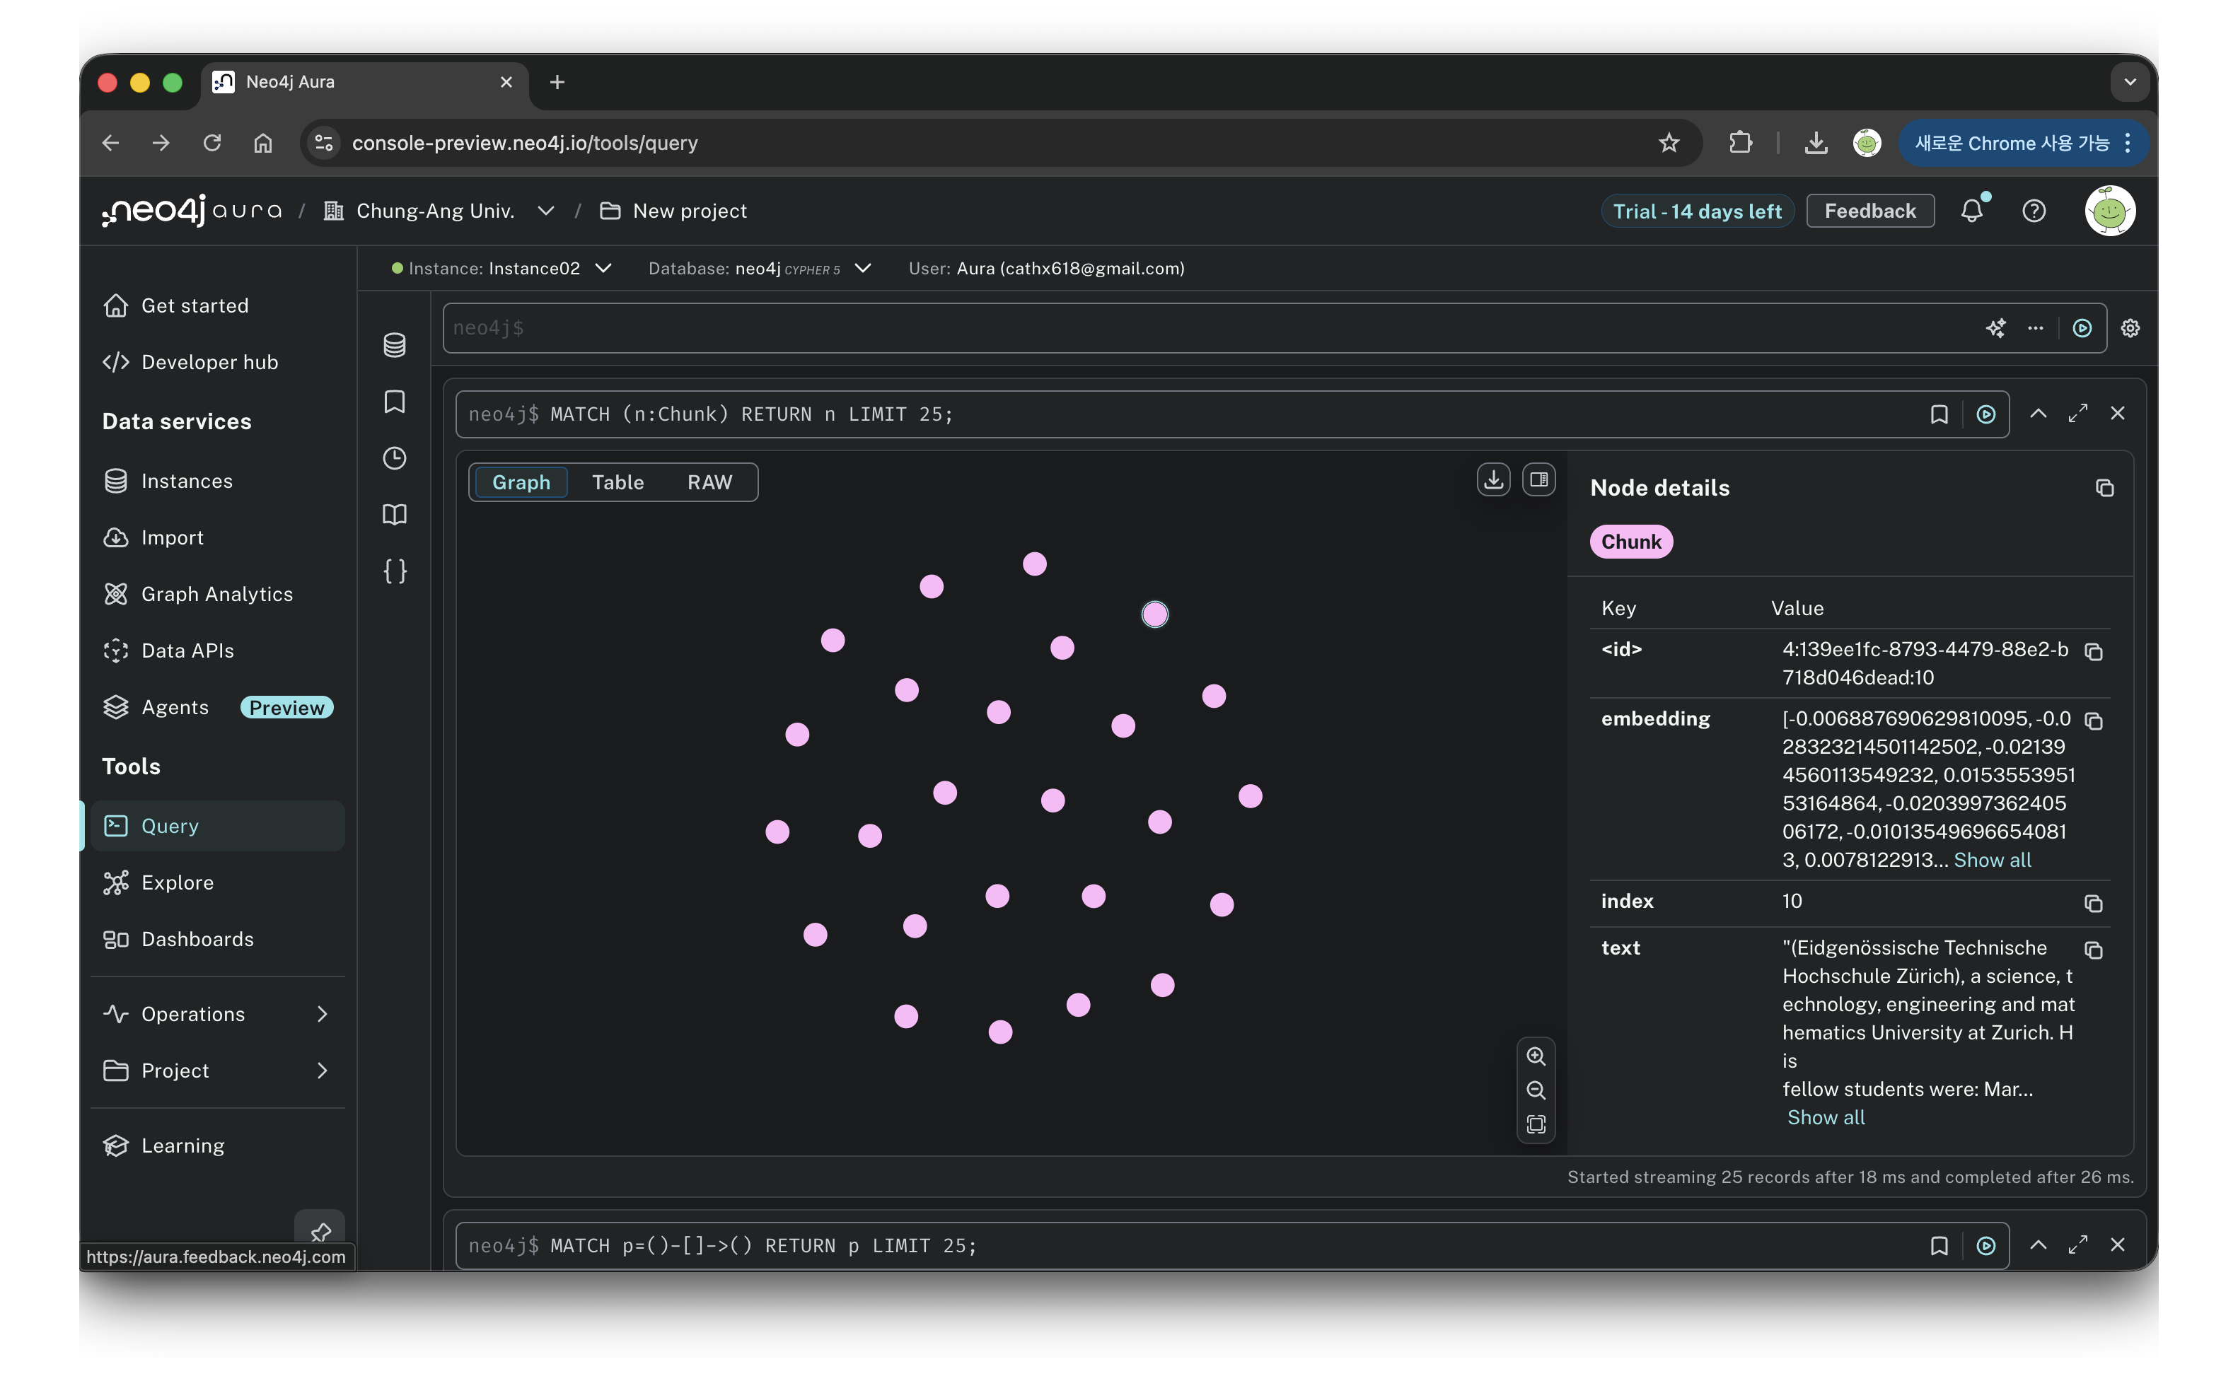Screen dimensions: 2238x1376
Task: Click the Feedback button
Action: coord(1869,211)
